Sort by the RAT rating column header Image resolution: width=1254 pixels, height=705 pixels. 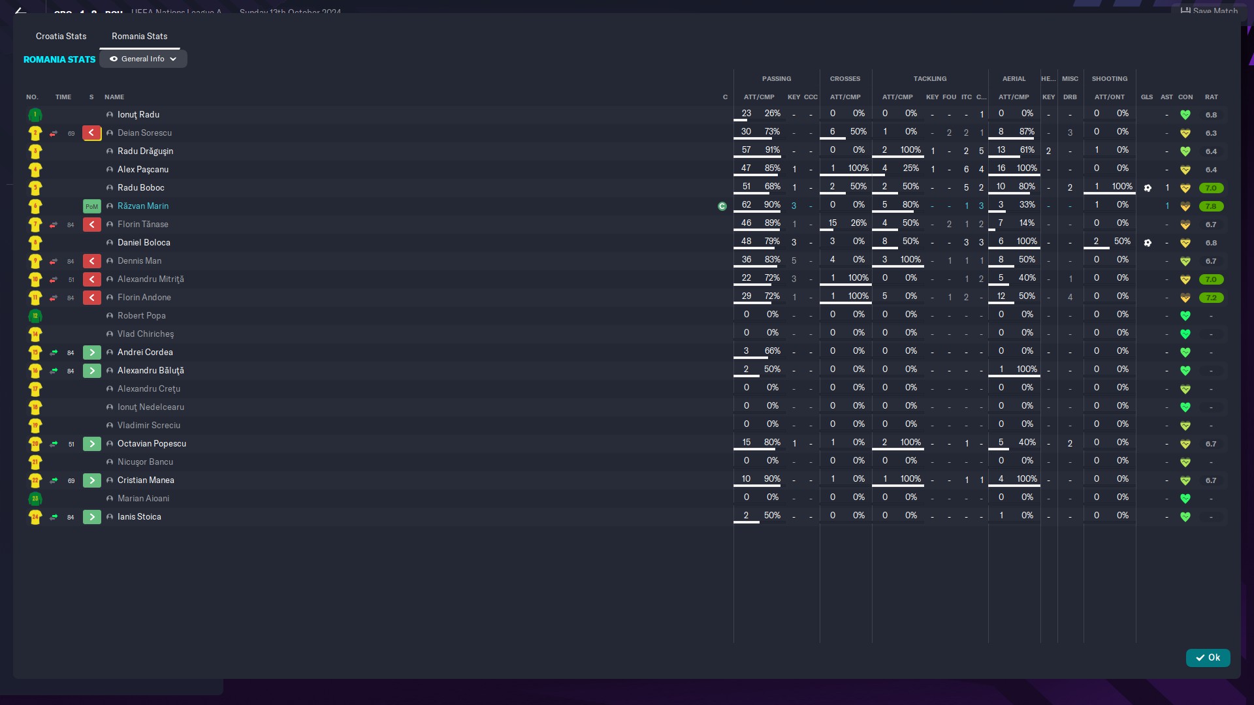tap(1212, 97)
